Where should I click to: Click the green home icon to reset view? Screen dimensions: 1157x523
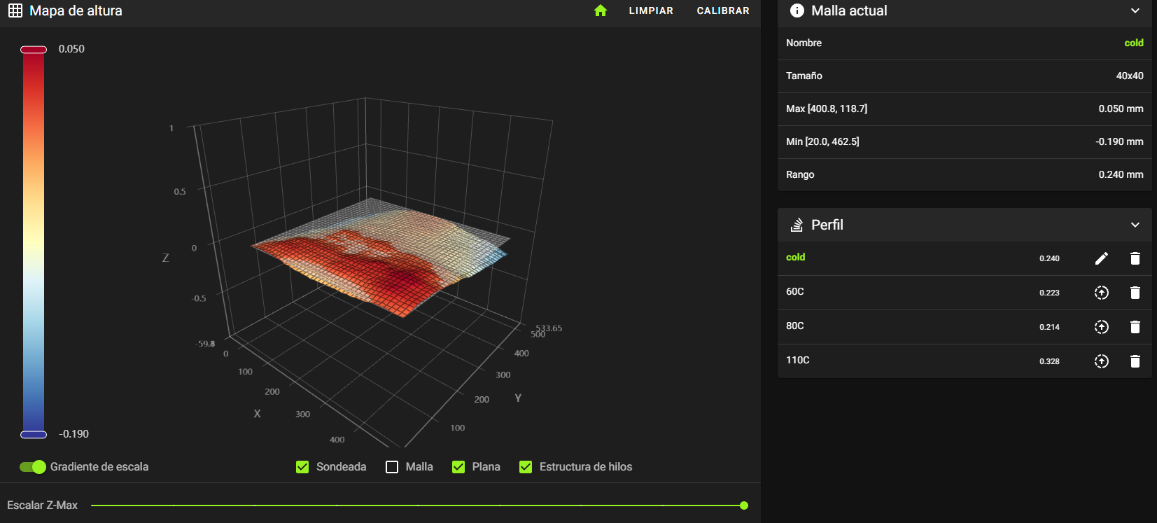(600, 11)
